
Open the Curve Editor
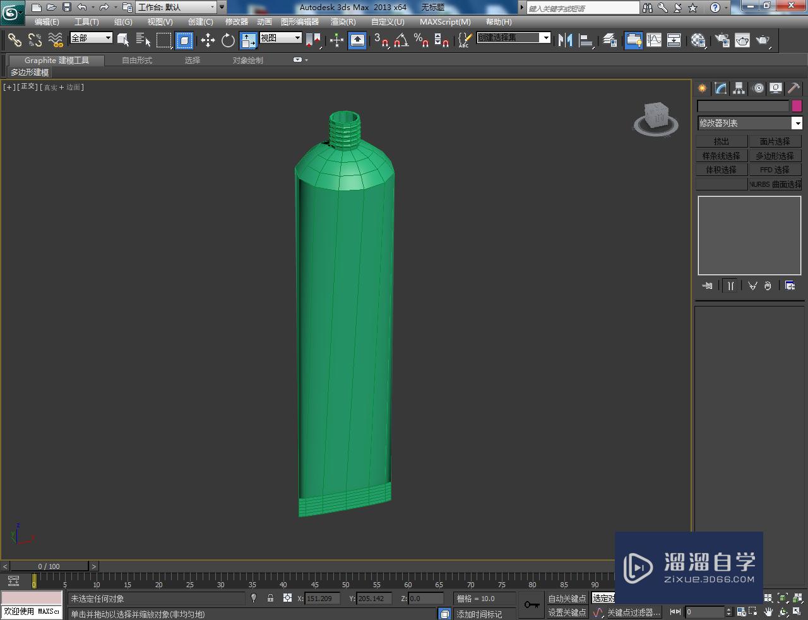click(654, 40)
